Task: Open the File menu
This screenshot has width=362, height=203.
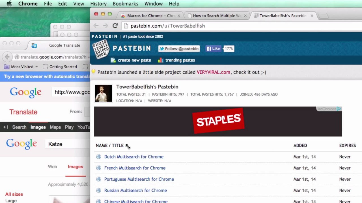Action: 48,4
